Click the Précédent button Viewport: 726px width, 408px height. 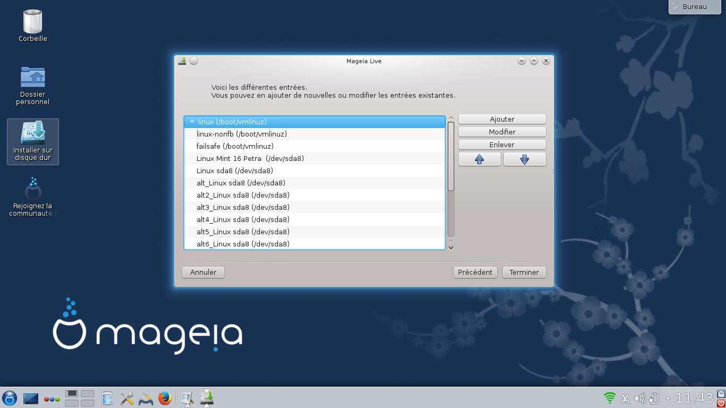pyautogui.click(x=475, y=272)
